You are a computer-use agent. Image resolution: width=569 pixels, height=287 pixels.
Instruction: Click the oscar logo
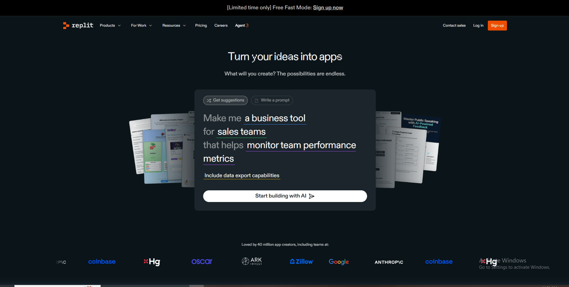point(202,262)
